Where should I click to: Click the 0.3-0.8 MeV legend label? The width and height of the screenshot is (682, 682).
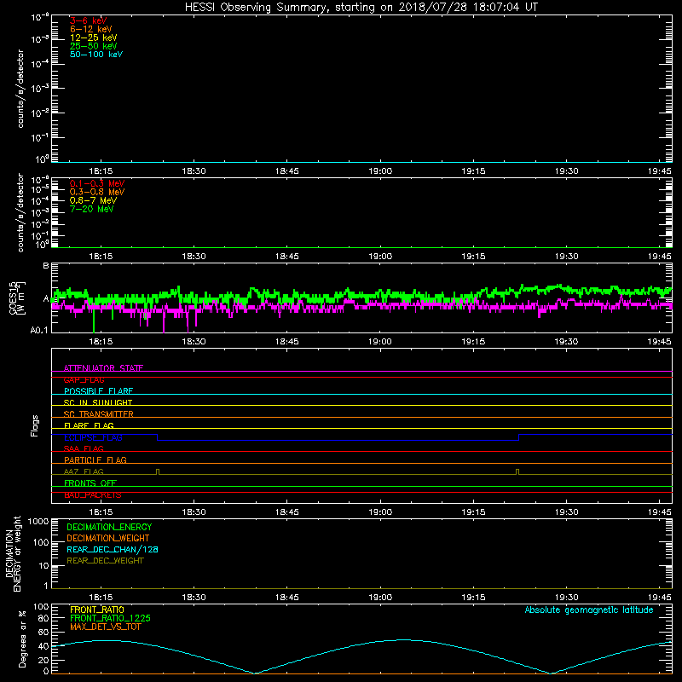[x=97, y=192]
